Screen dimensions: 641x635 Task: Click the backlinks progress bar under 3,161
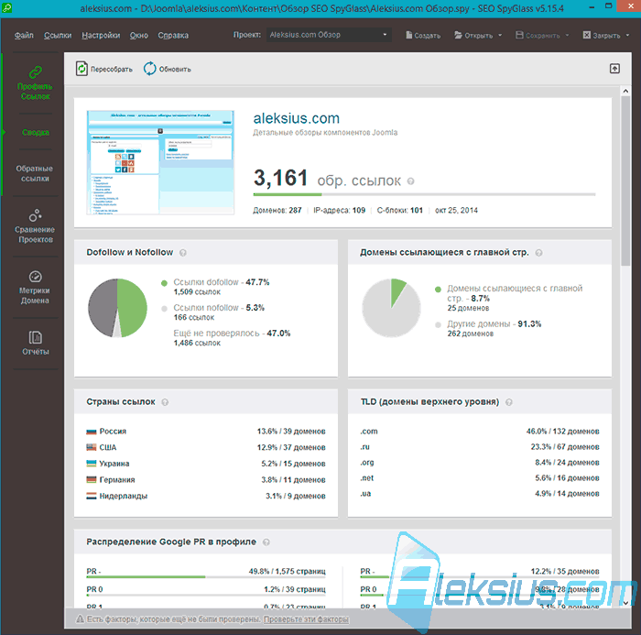[424, 194]
